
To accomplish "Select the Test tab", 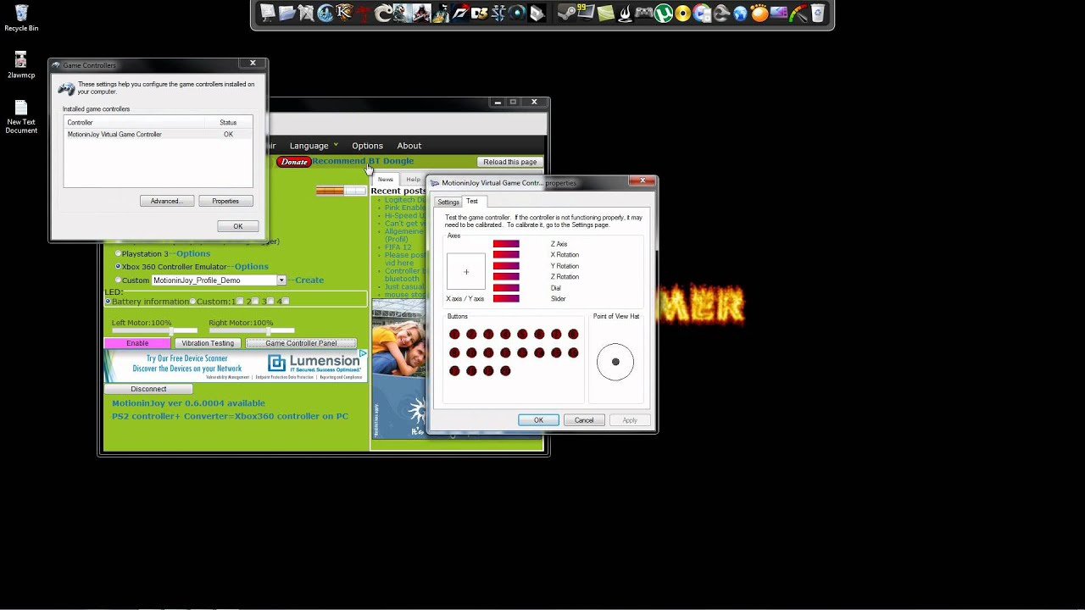I will 472,201.
